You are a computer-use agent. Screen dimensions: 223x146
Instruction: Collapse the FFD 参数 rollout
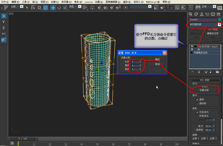point(205,80)
